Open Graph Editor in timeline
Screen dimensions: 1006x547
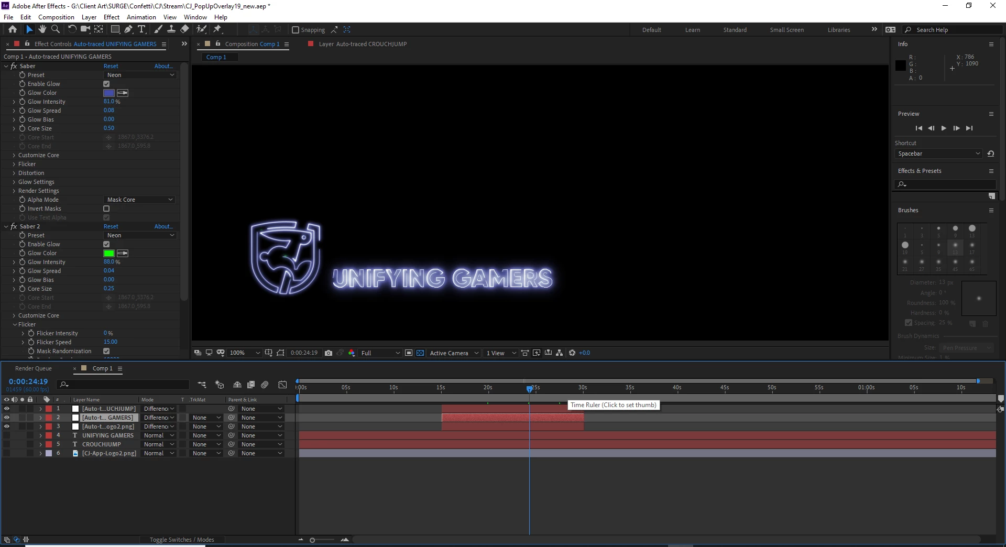tap(282, 385)
